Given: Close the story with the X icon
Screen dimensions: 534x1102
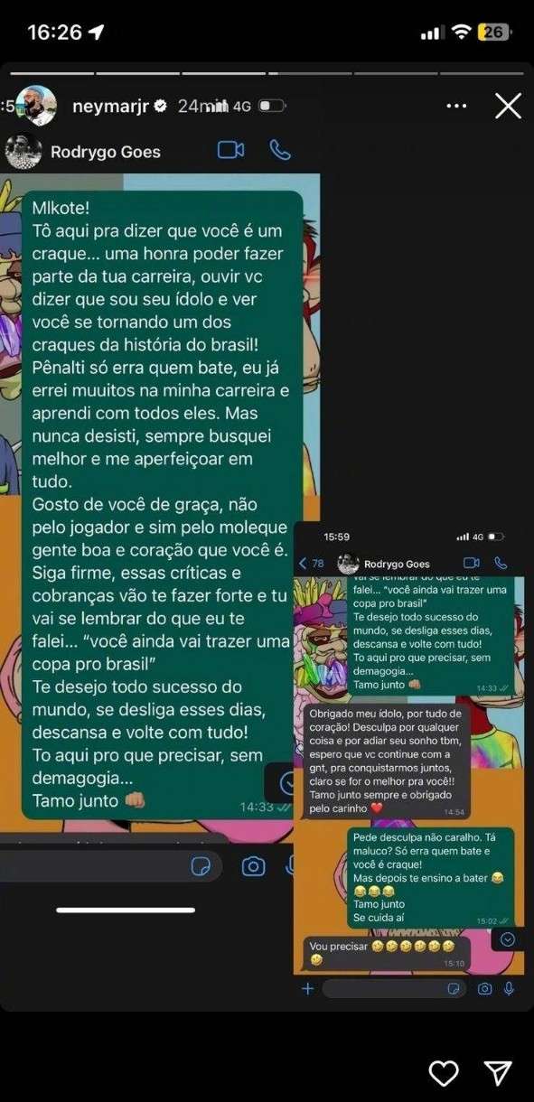Looking at the screenshot, I should coord(508,106).
